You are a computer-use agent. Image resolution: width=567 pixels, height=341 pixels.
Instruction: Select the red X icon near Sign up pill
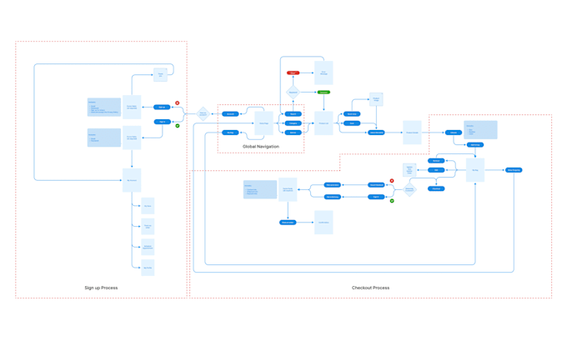(177, 103)
